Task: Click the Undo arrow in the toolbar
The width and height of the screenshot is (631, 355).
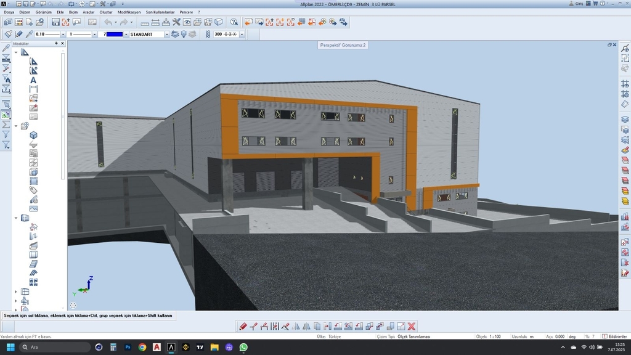Action: pyautogui.click(x=108, y=22)
